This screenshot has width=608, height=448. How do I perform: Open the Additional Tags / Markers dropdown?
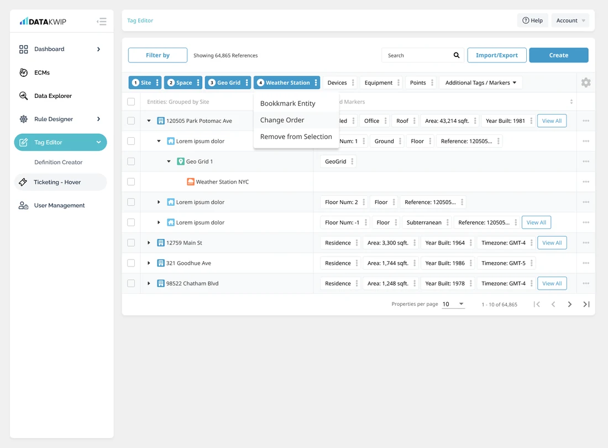pyautogui.click(x=480, y=82)
